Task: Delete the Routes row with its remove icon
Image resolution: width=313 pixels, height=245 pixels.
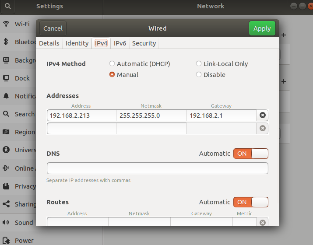Action: click(x=263, y=222)
